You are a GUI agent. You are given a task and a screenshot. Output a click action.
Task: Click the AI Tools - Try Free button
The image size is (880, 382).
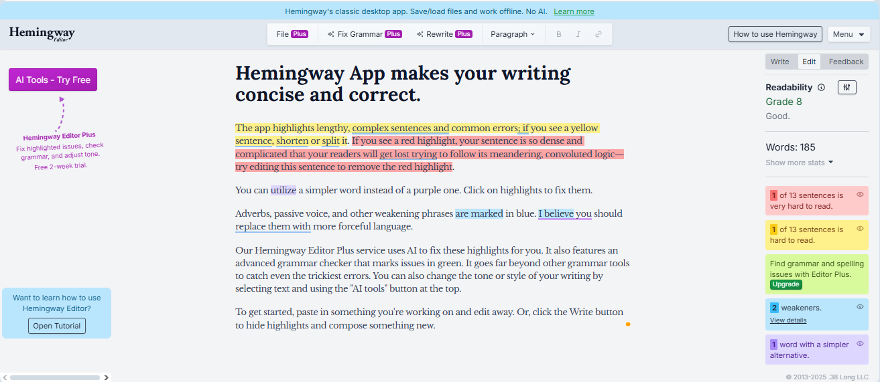click(53, 80)
